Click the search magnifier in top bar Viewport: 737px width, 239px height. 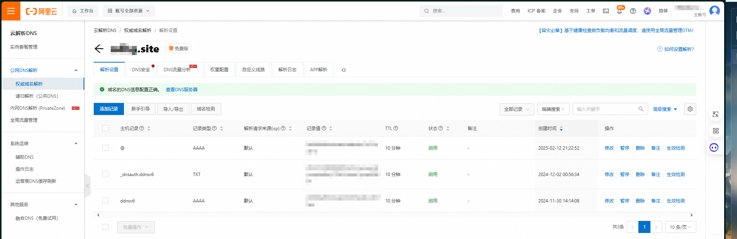(x=426, y=11)
